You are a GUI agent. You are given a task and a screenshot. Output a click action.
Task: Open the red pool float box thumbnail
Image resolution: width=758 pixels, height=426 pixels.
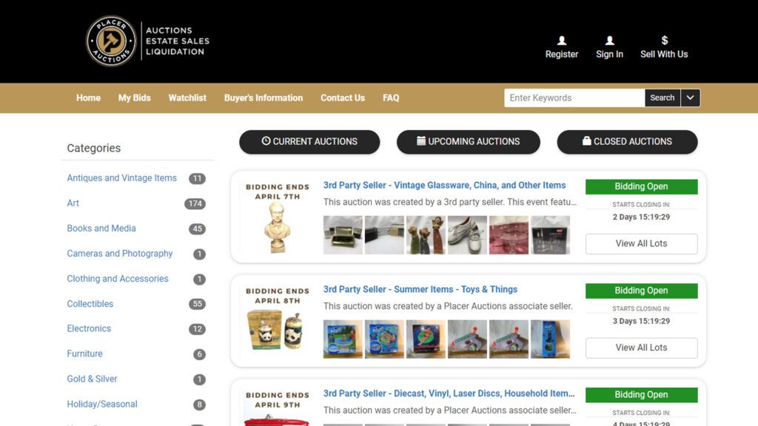click(x=426, y=339)
